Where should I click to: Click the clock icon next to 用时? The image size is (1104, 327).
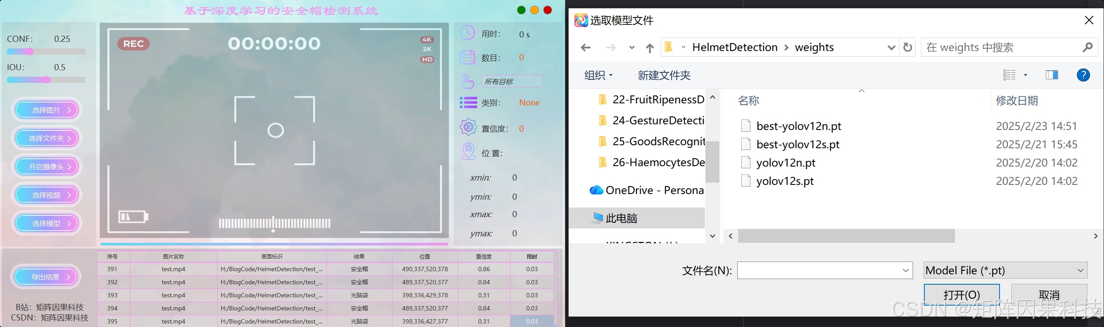(x=468, y=33)
